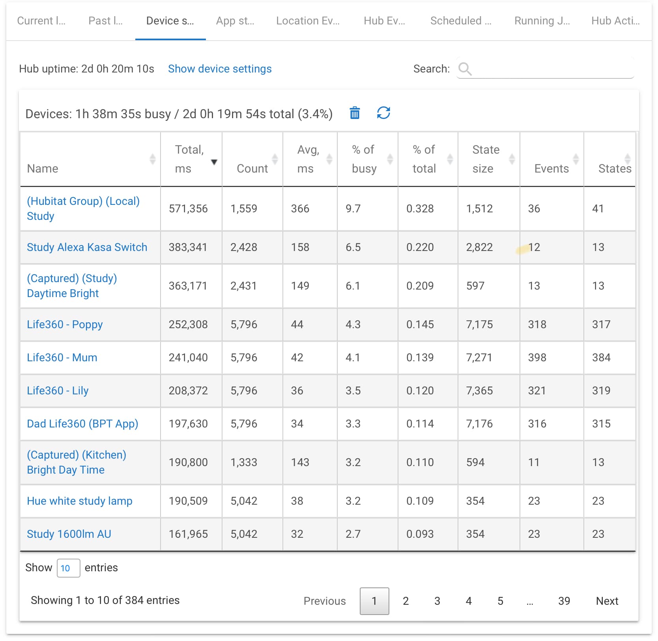This screenshot has width=658, height=641.
Task: Click the Show entries count field
Action: tap(69, 568)
